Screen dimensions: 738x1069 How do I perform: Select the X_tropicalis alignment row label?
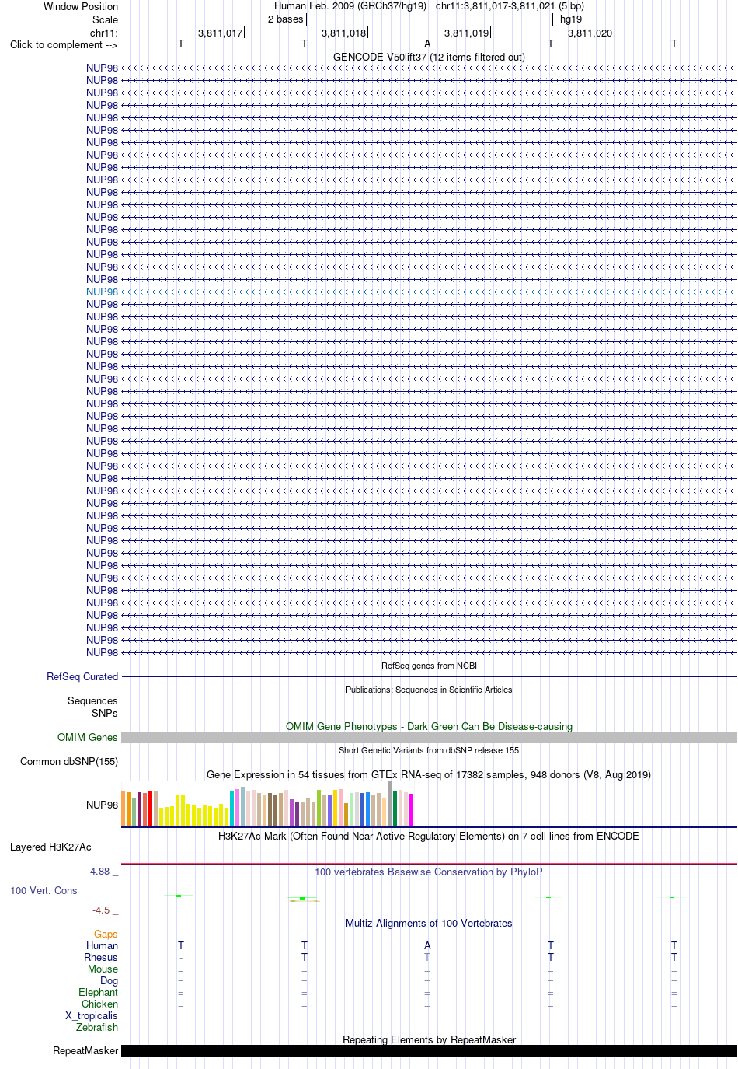click(92, 1015)
